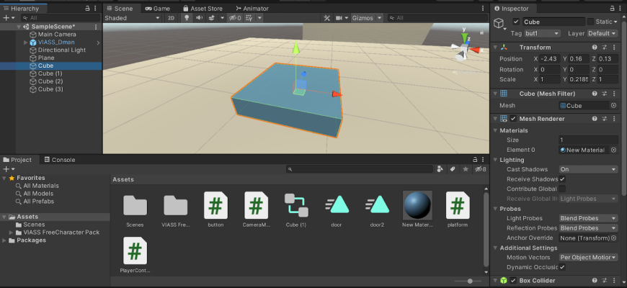Open the Mesh Filter preset settings icon
The height and width of the screenshot is (288, 627).
pos(604,94)
